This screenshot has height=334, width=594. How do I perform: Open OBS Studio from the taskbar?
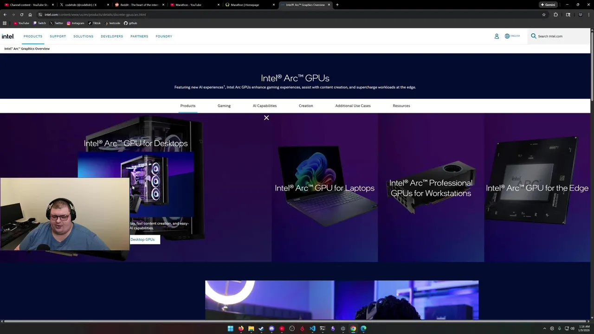tap(292, 328)
